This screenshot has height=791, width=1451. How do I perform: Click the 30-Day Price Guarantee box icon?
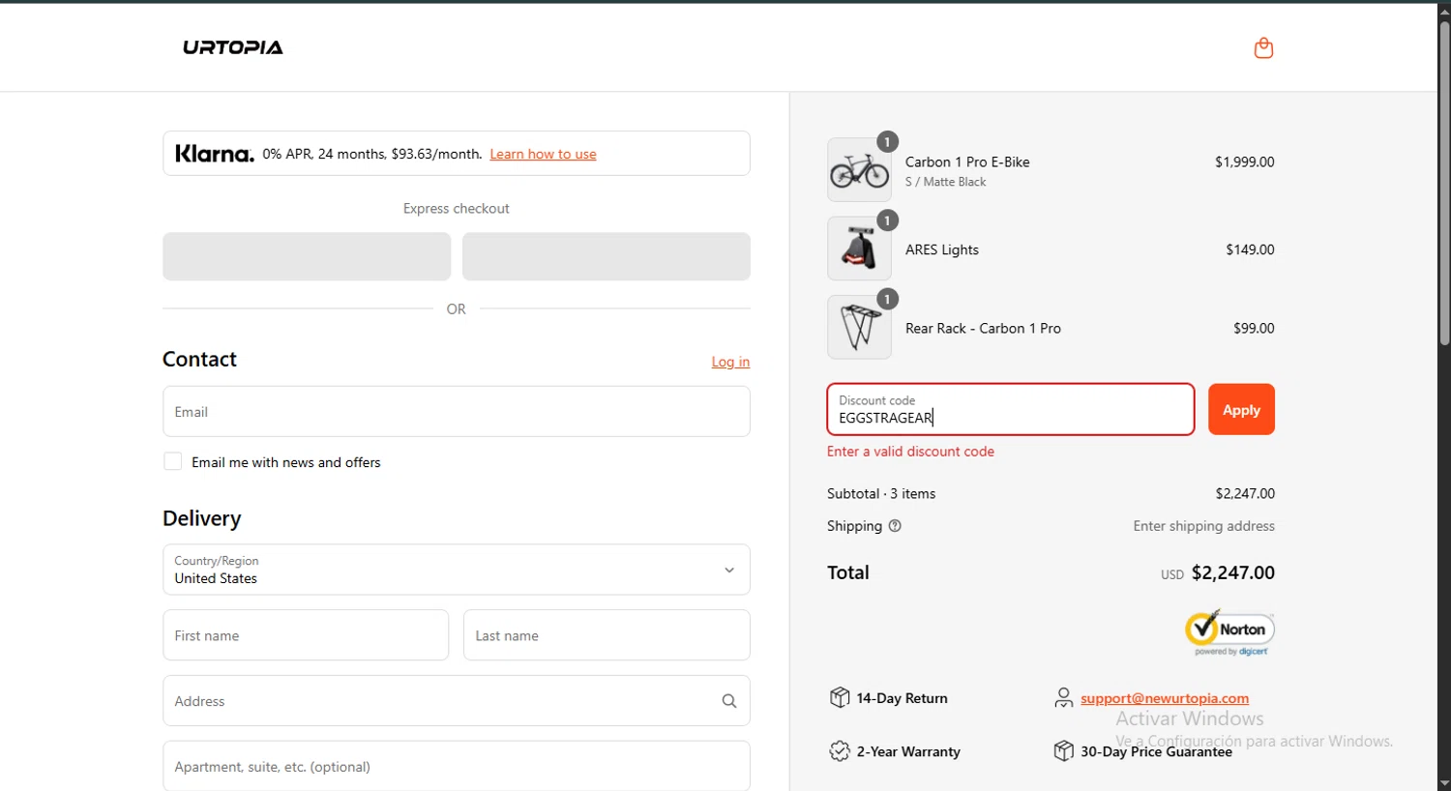1063,751
